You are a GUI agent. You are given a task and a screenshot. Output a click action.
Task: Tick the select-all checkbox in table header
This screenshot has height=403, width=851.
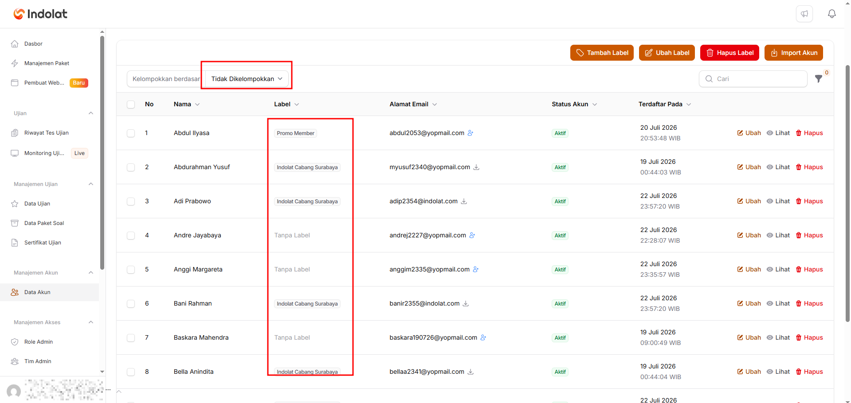(131, 105)
